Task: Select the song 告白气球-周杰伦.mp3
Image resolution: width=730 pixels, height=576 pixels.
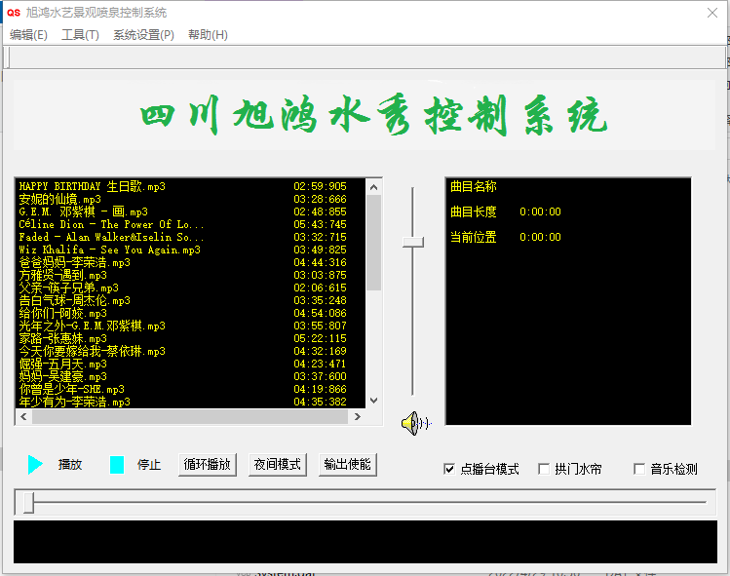Action: 75,301
